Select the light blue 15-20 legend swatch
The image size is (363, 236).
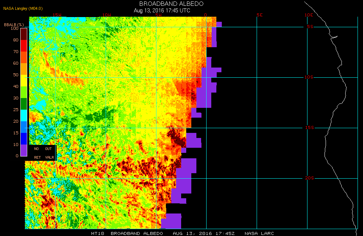(x=24, y=127)
